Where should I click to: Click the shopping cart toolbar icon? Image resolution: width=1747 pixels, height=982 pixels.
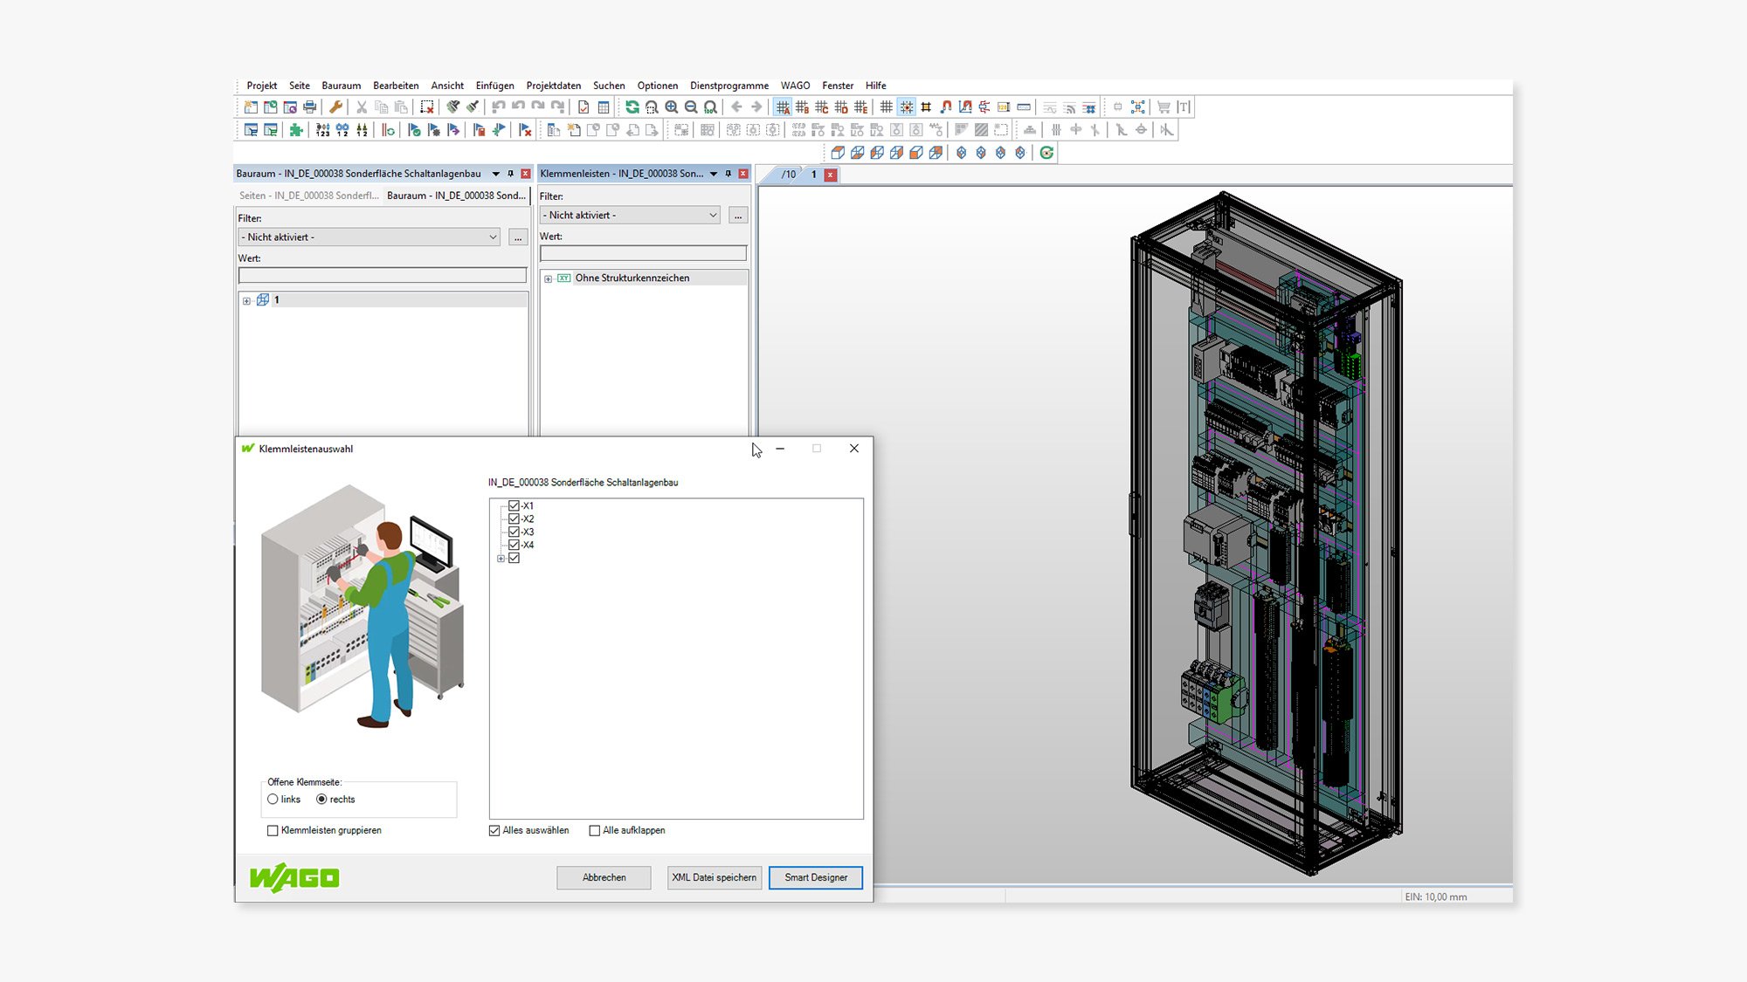(x=1164, y=107)
